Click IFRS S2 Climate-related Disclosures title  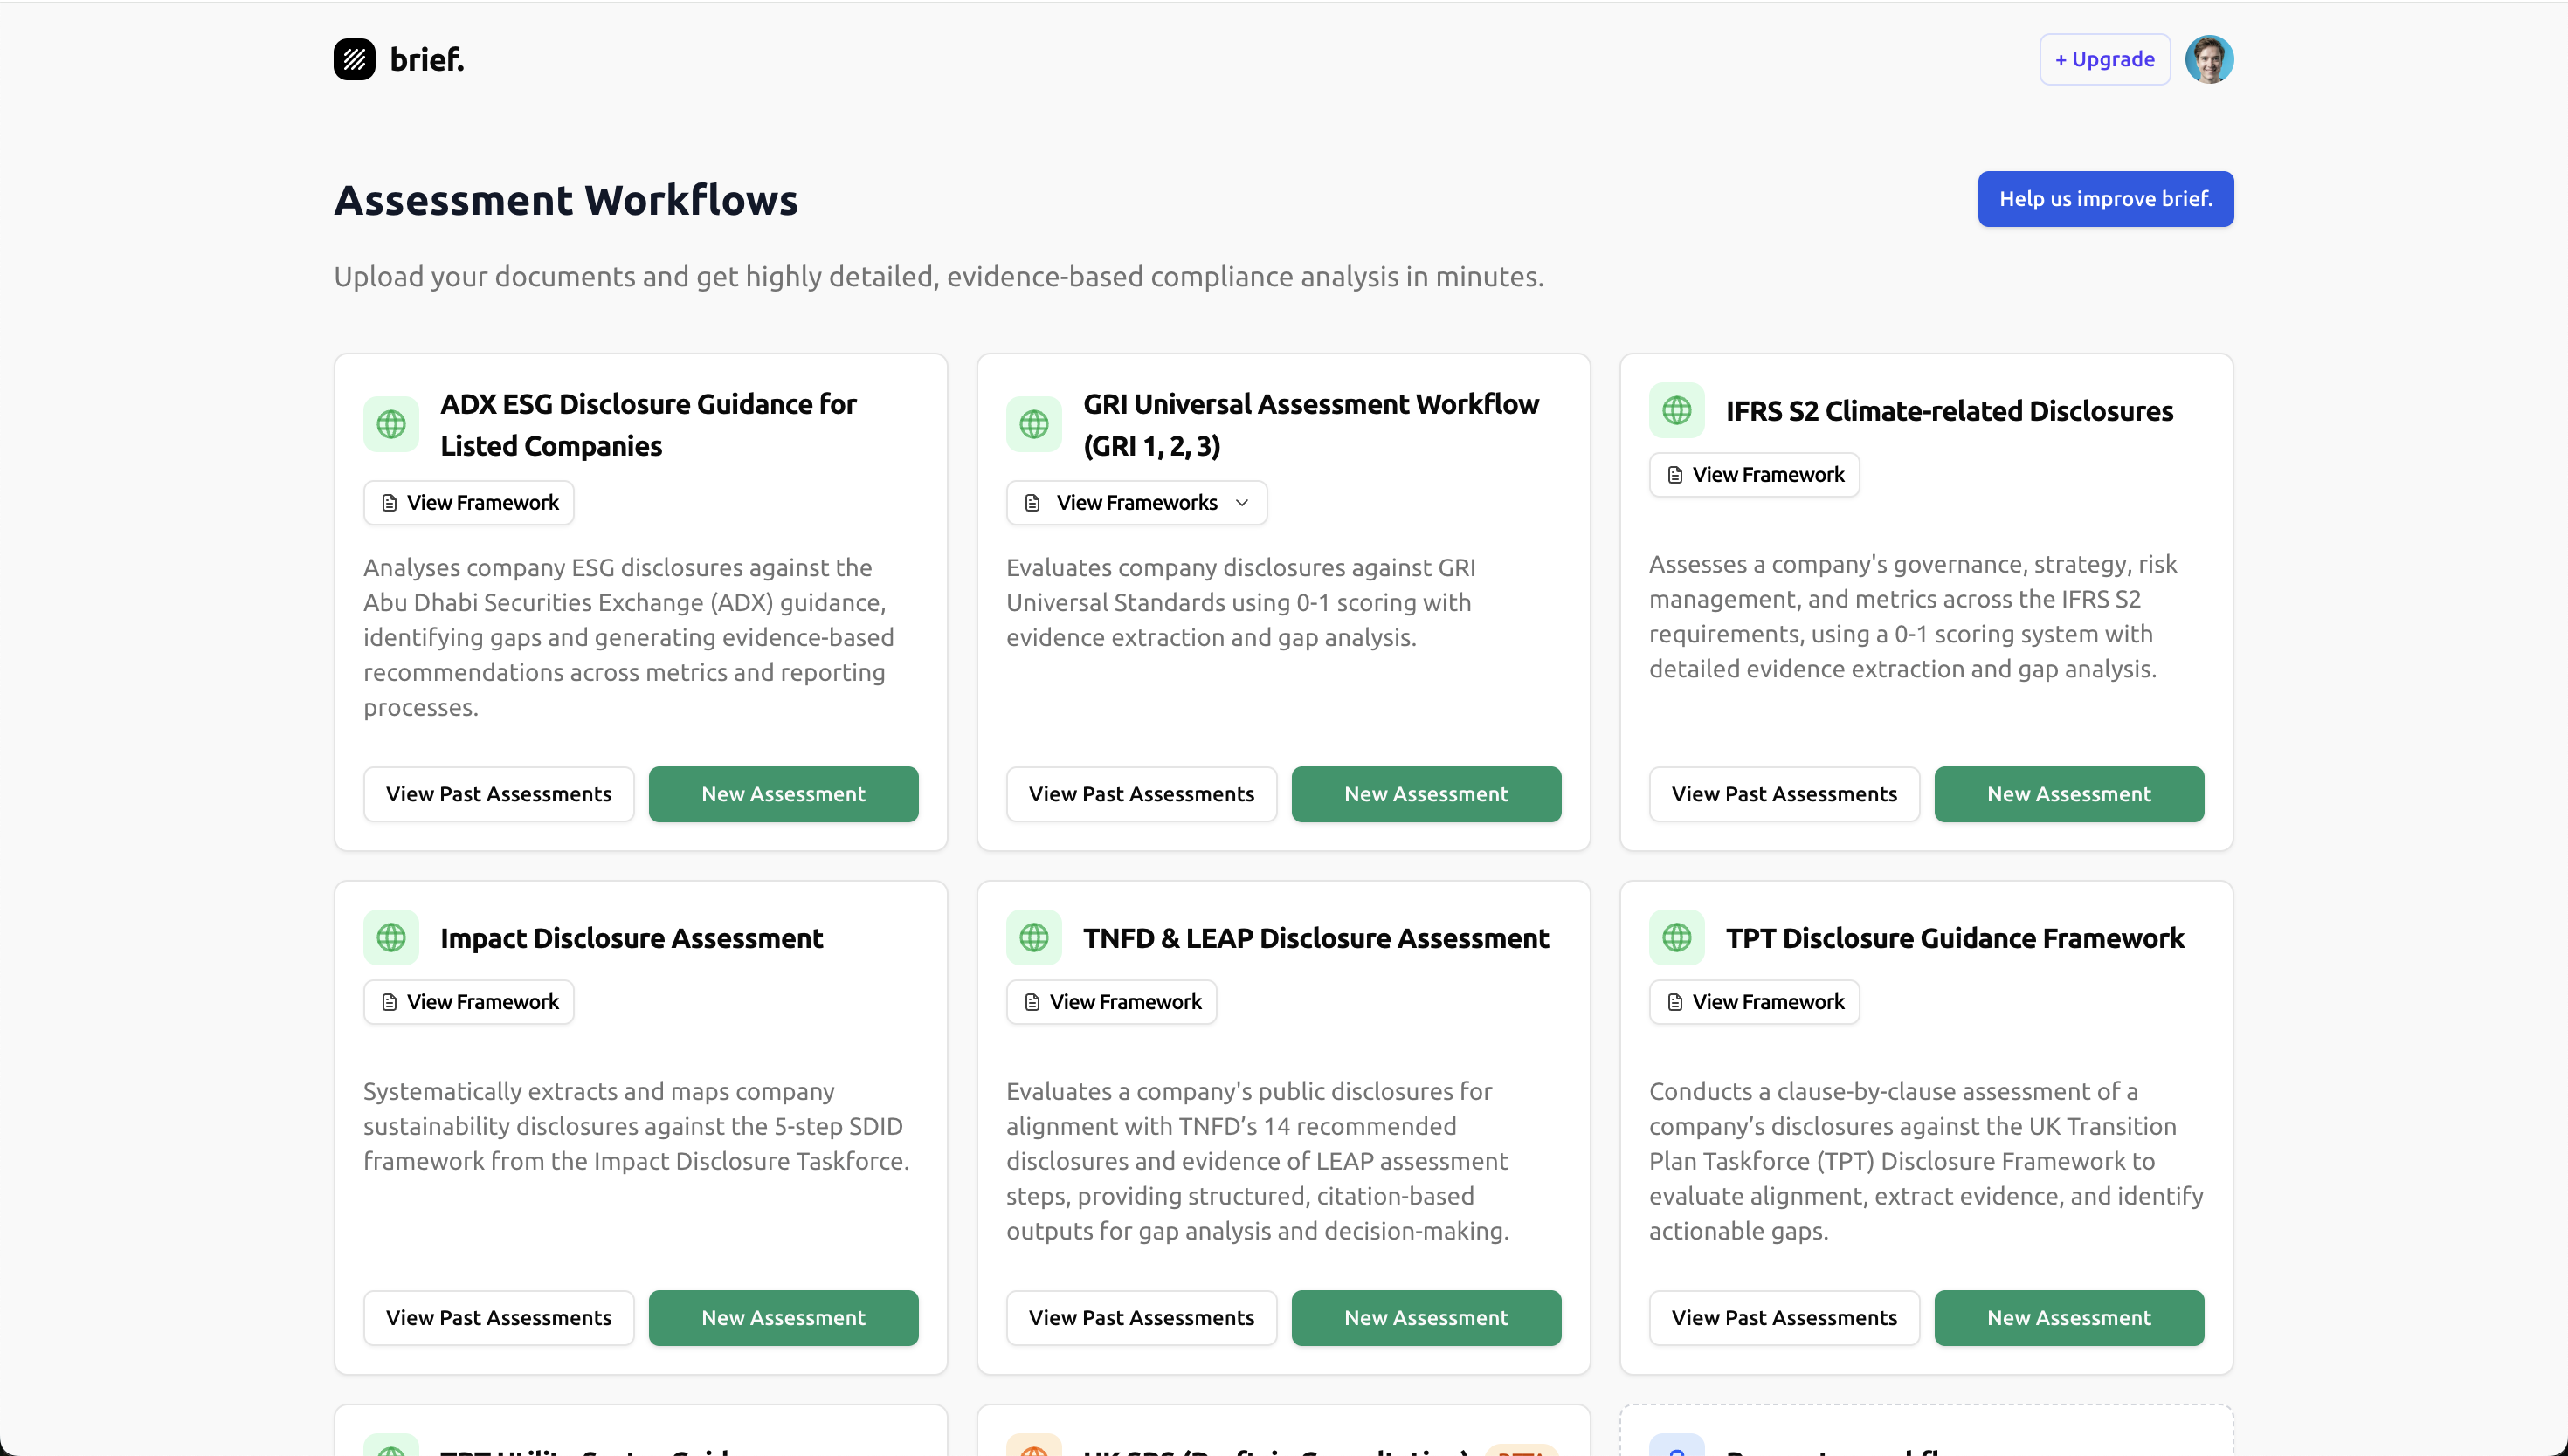click(x=1949, y=411)
